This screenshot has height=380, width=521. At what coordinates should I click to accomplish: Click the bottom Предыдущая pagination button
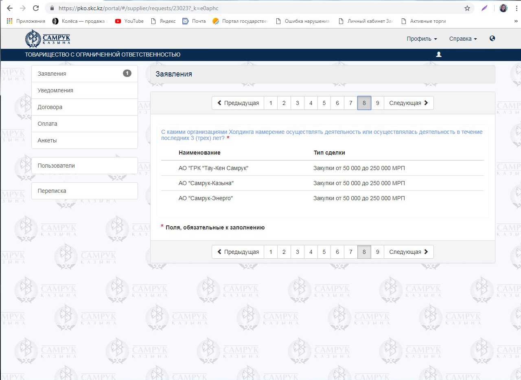(238, 252)
